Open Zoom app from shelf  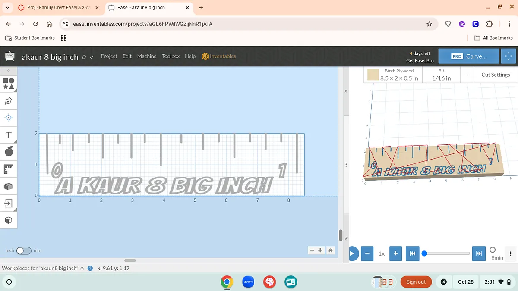coord(248,282)
